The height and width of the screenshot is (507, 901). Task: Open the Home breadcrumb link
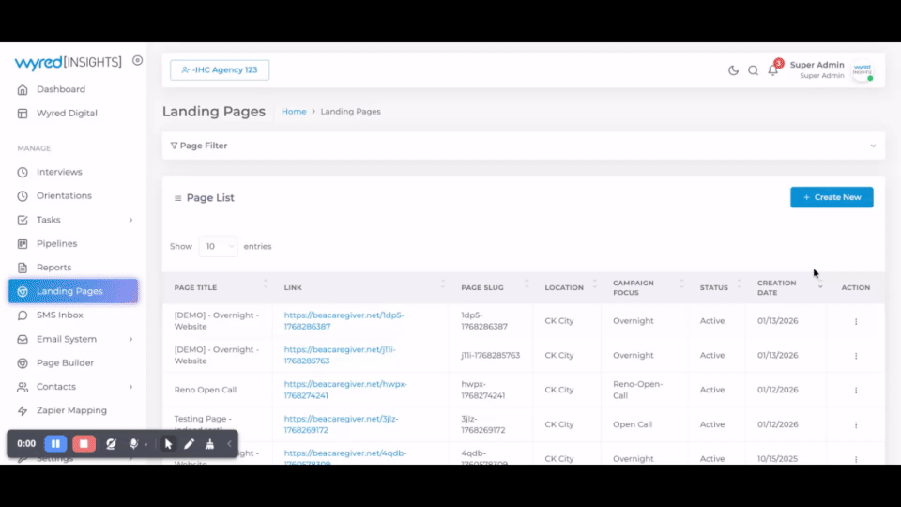294,112
